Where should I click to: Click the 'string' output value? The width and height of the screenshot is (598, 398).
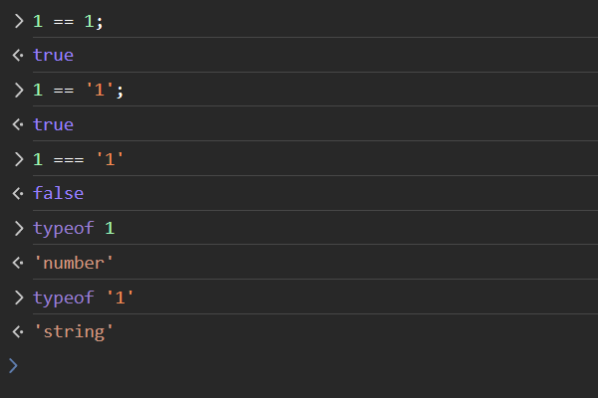pos(74,332)
